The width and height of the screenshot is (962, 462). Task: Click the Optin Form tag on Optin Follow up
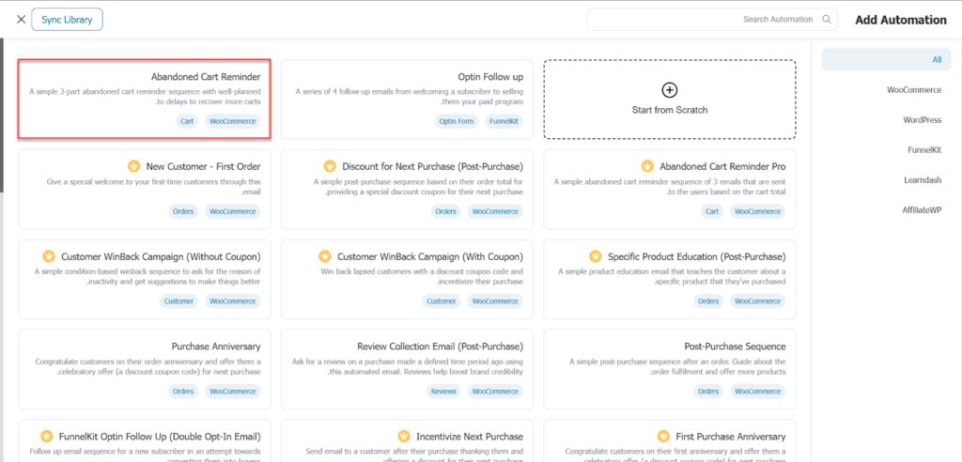[456, 121]
